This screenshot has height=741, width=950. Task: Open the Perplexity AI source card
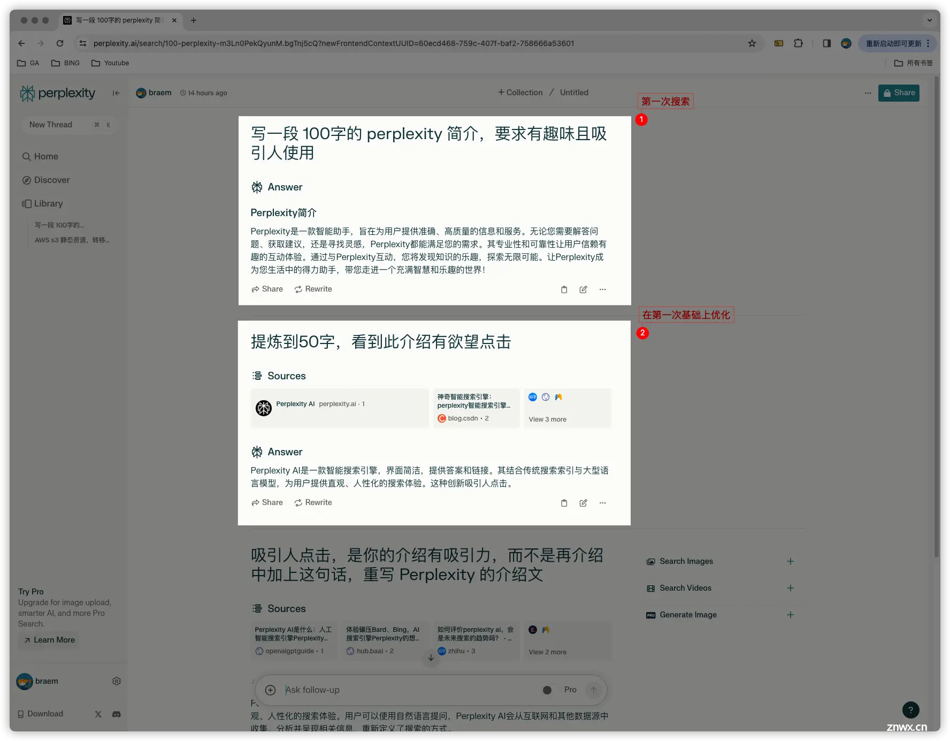(x=340, y=408)
